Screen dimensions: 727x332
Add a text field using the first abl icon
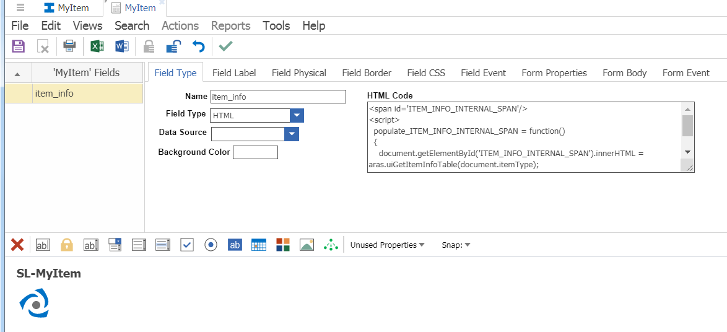coord(43,245)
